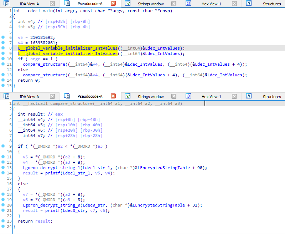The height and width of the screenshot is (234, 285).
Task: Open Structures tab in top pane
Action: pyautogui.click(x=272, y=4)
